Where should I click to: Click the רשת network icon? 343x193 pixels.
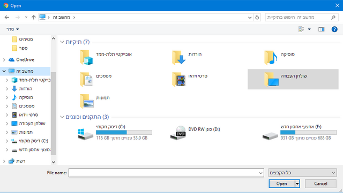pos(11,161)
